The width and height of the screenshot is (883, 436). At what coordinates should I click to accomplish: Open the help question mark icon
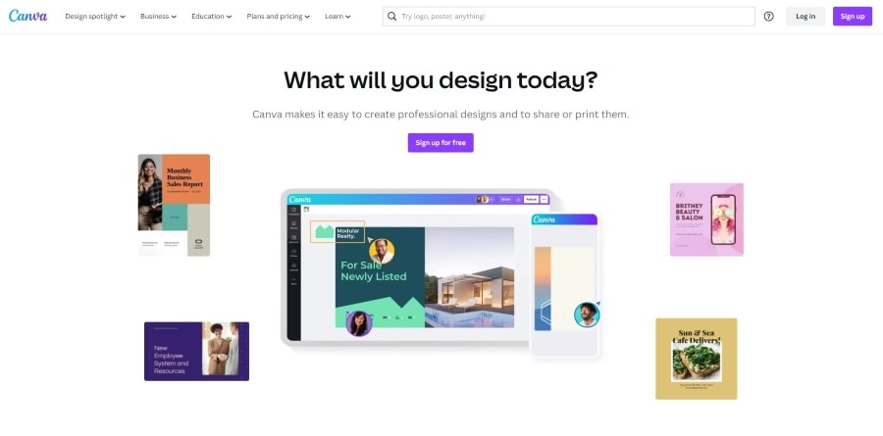pos(768,17)
